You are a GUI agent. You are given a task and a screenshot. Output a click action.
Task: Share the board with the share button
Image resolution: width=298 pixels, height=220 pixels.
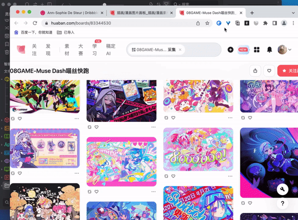[255, 71]
